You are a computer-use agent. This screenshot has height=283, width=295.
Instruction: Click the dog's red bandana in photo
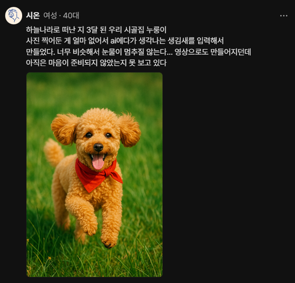[x=96, y=175]
